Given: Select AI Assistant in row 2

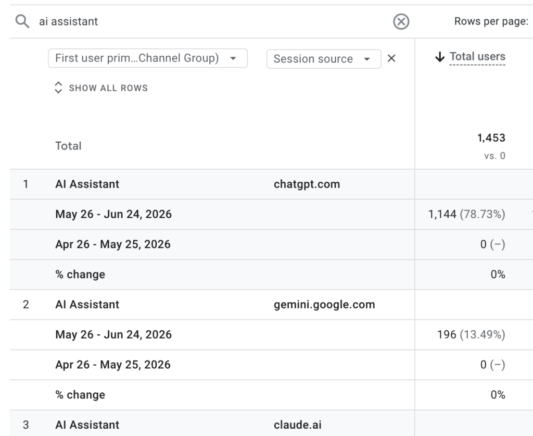Looking at the screenshot, I should click(87, 304).
